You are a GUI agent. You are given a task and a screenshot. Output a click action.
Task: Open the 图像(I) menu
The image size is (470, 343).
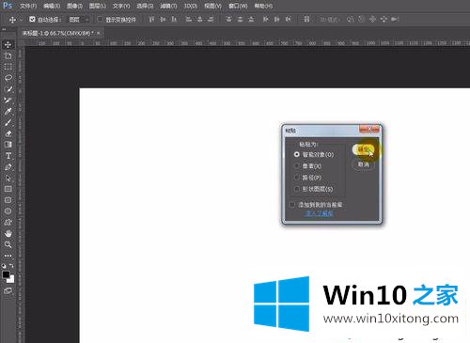(74, 6)
